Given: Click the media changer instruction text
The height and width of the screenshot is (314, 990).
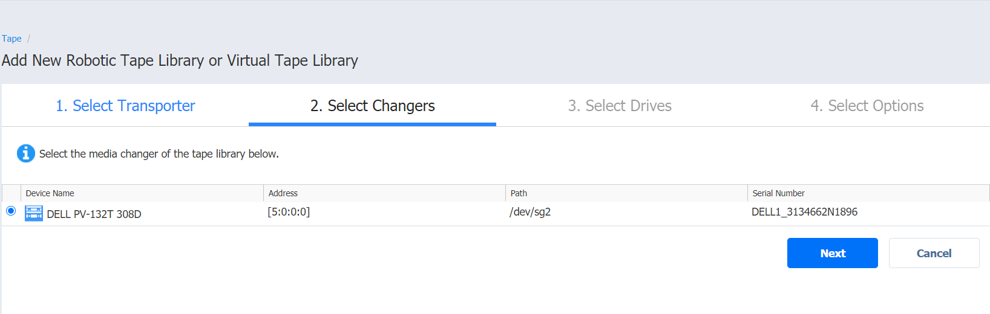Looking at the screenshot, I should (159, 154).
